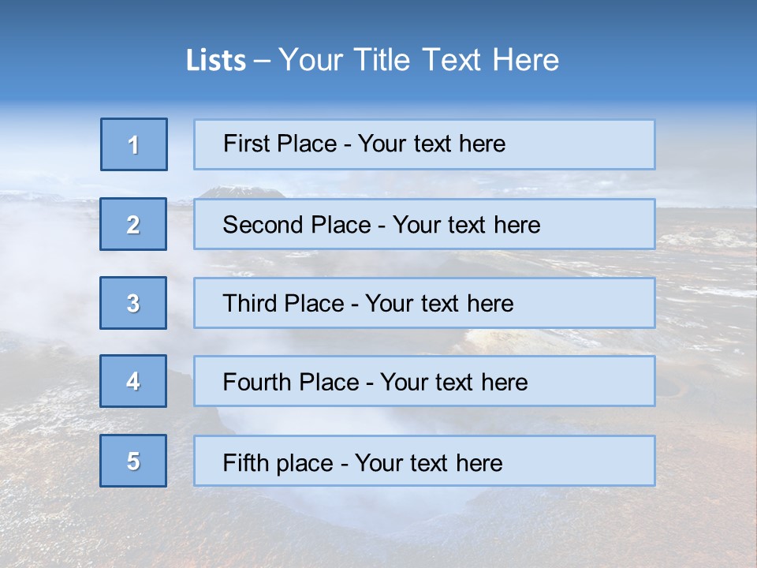
Task: Click the word 'here' in Fifth place bar
Action: click(479, 462)
